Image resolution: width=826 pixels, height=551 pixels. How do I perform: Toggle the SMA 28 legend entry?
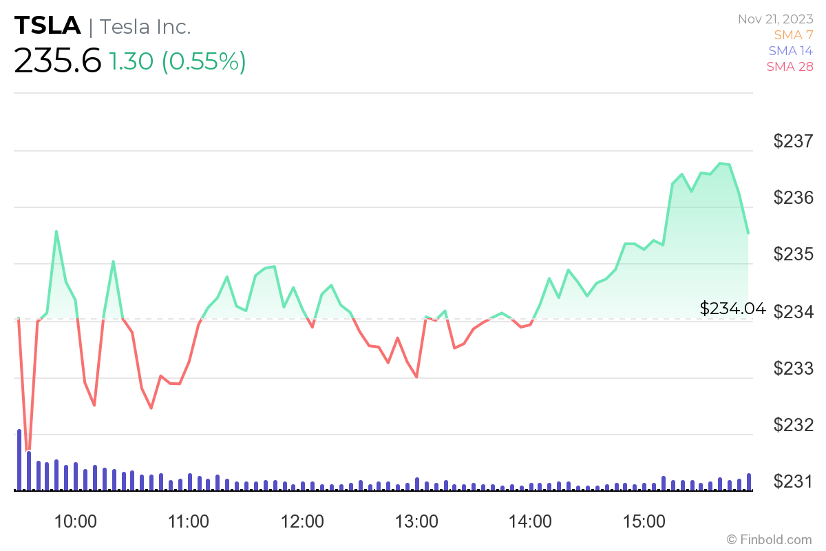tap(790, 67)
